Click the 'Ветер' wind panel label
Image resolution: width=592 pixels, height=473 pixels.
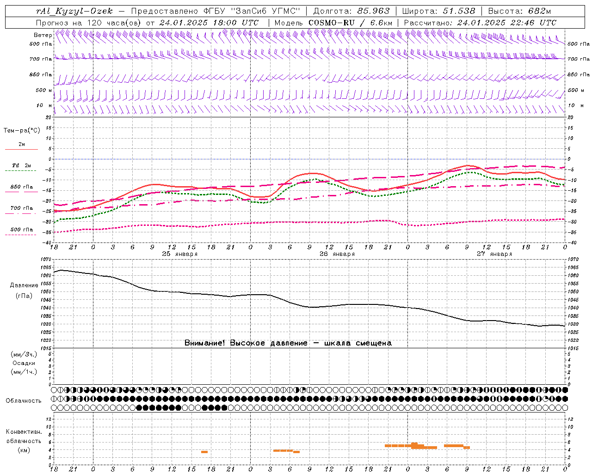(43, 35)
